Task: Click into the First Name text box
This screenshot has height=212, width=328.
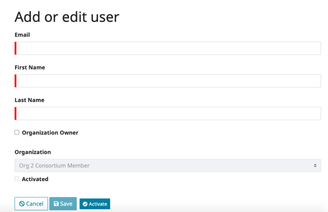Action: tap(168, 81)
